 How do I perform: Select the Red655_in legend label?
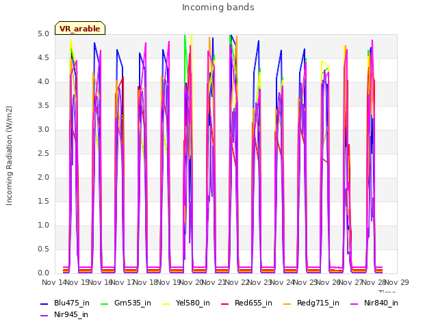pos(253,303)
